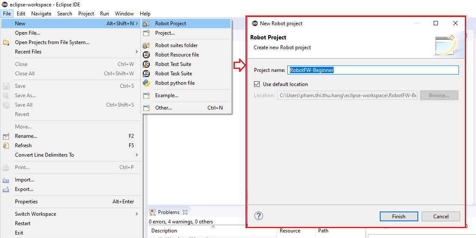
Task: Click the Project... wizard icon
Action: pos(146,33)
